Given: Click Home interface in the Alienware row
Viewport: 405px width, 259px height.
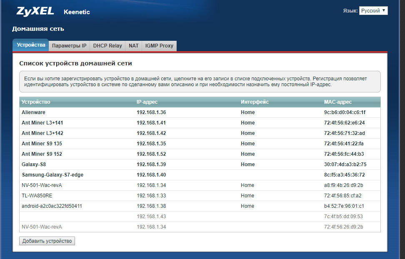Looking at the screenshot, I should click(x=247, y=112).
